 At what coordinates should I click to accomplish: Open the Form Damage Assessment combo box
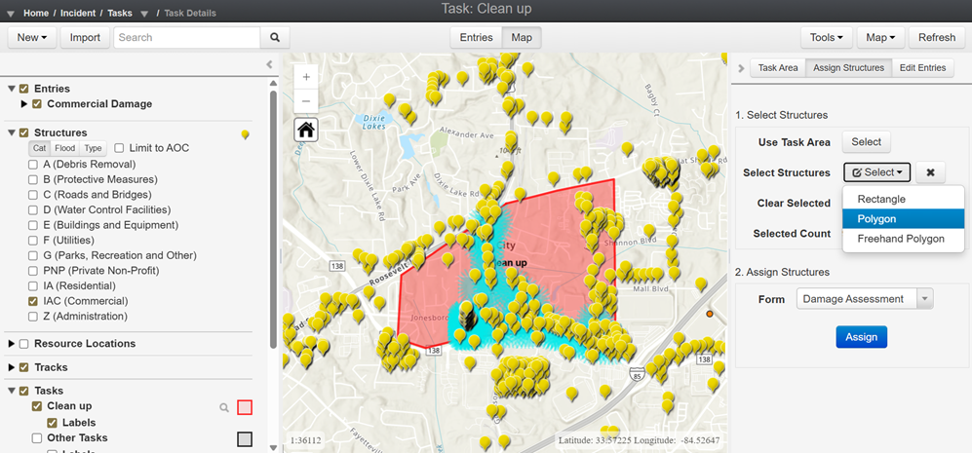tap(865, 299)
